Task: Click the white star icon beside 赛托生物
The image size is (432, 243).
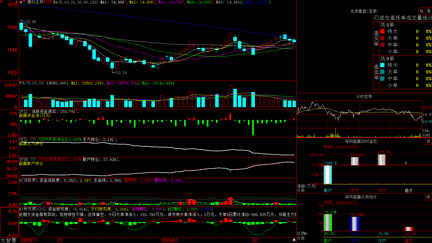Action: [21, 2]
